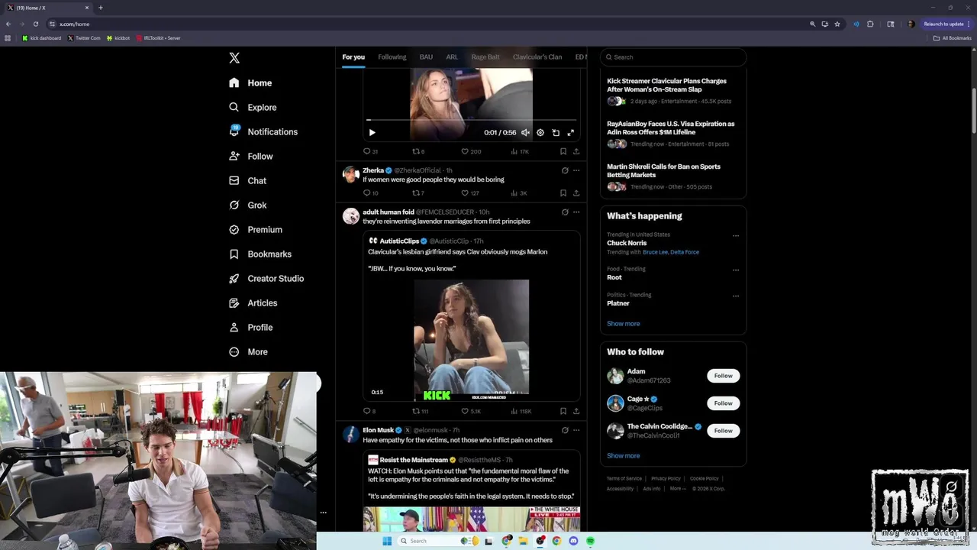This screenshot has height=550, width=977.
Task: Click Show more under What's happening
Action: (x=623, y=323)
